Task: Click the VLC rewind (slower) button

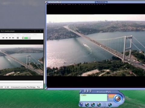Action: tap(7, 38)
